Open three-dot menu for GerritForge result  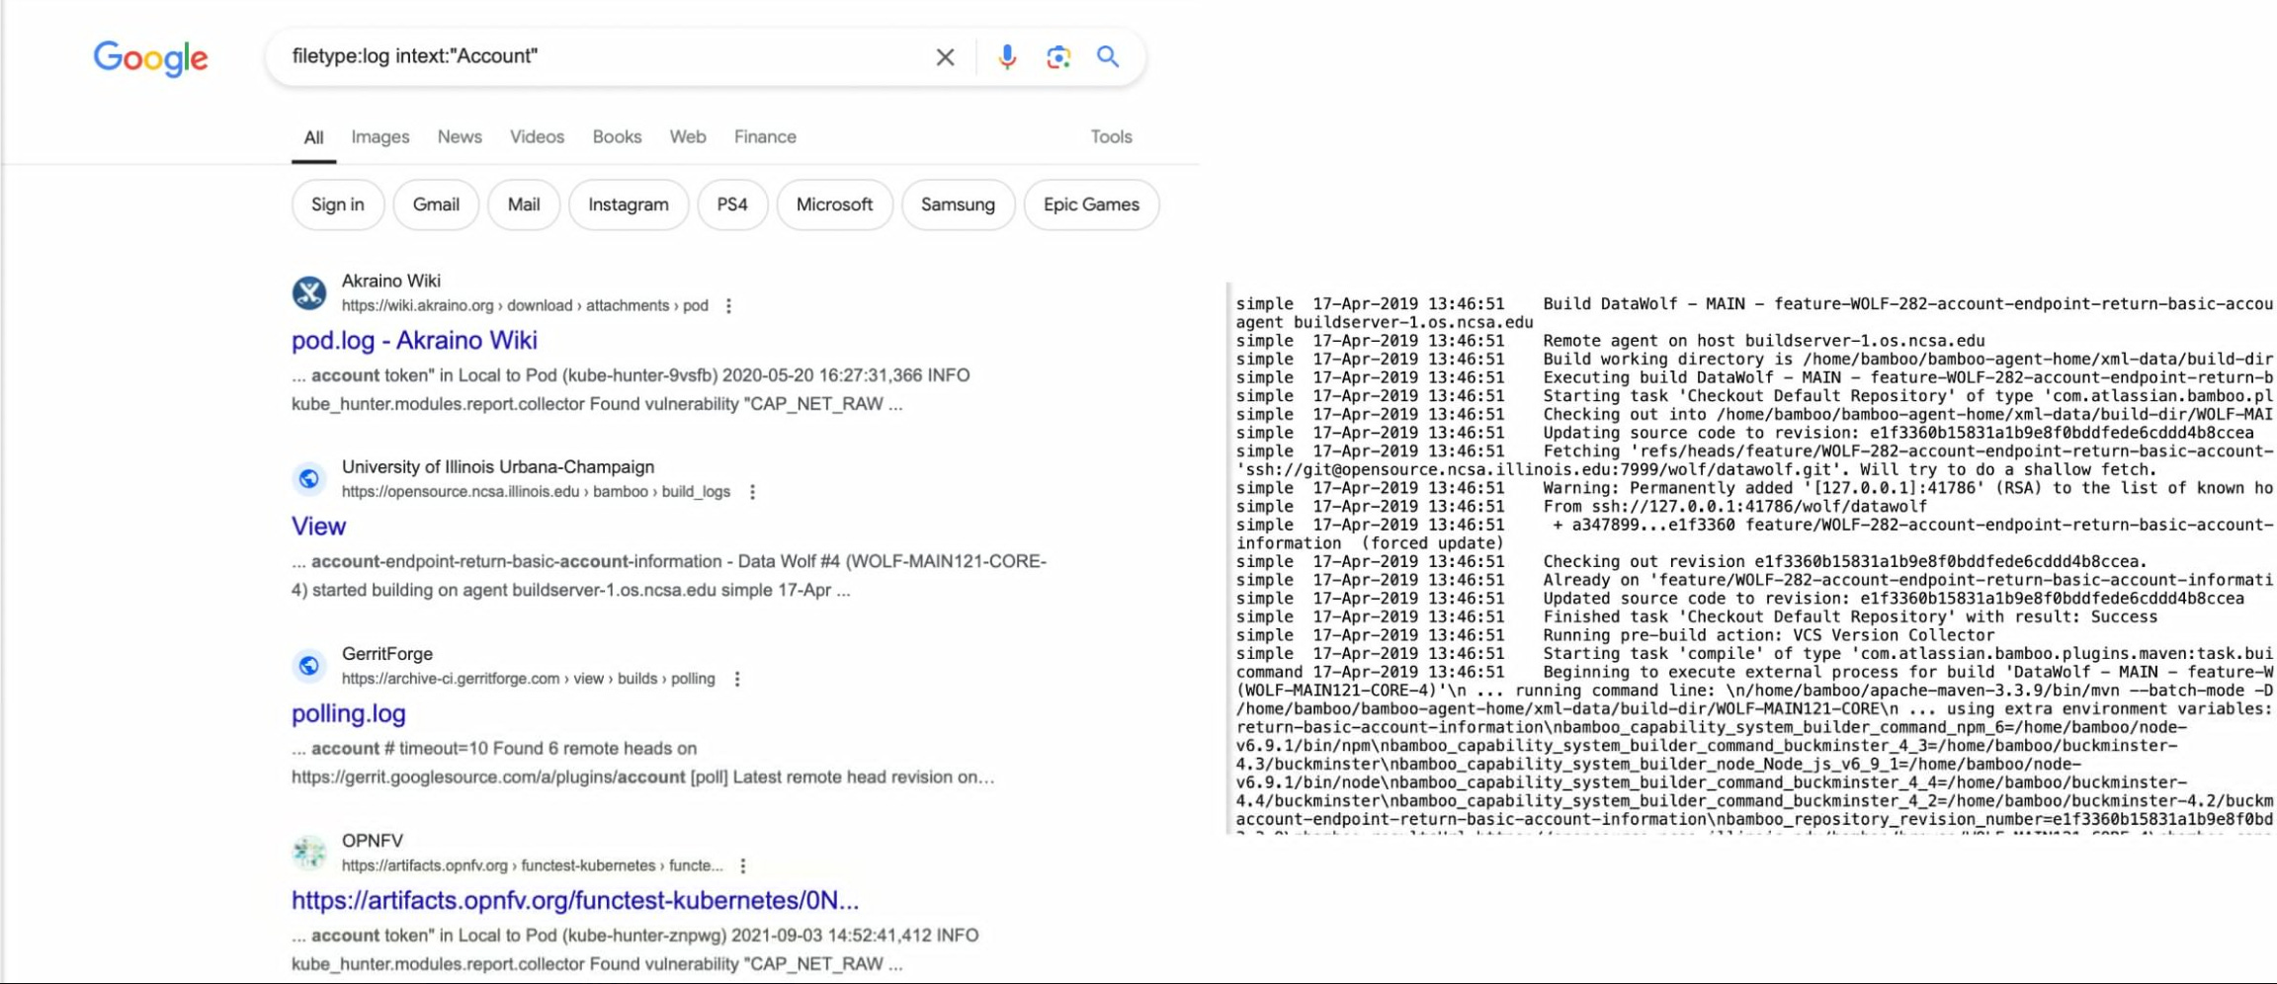[737, 679]
